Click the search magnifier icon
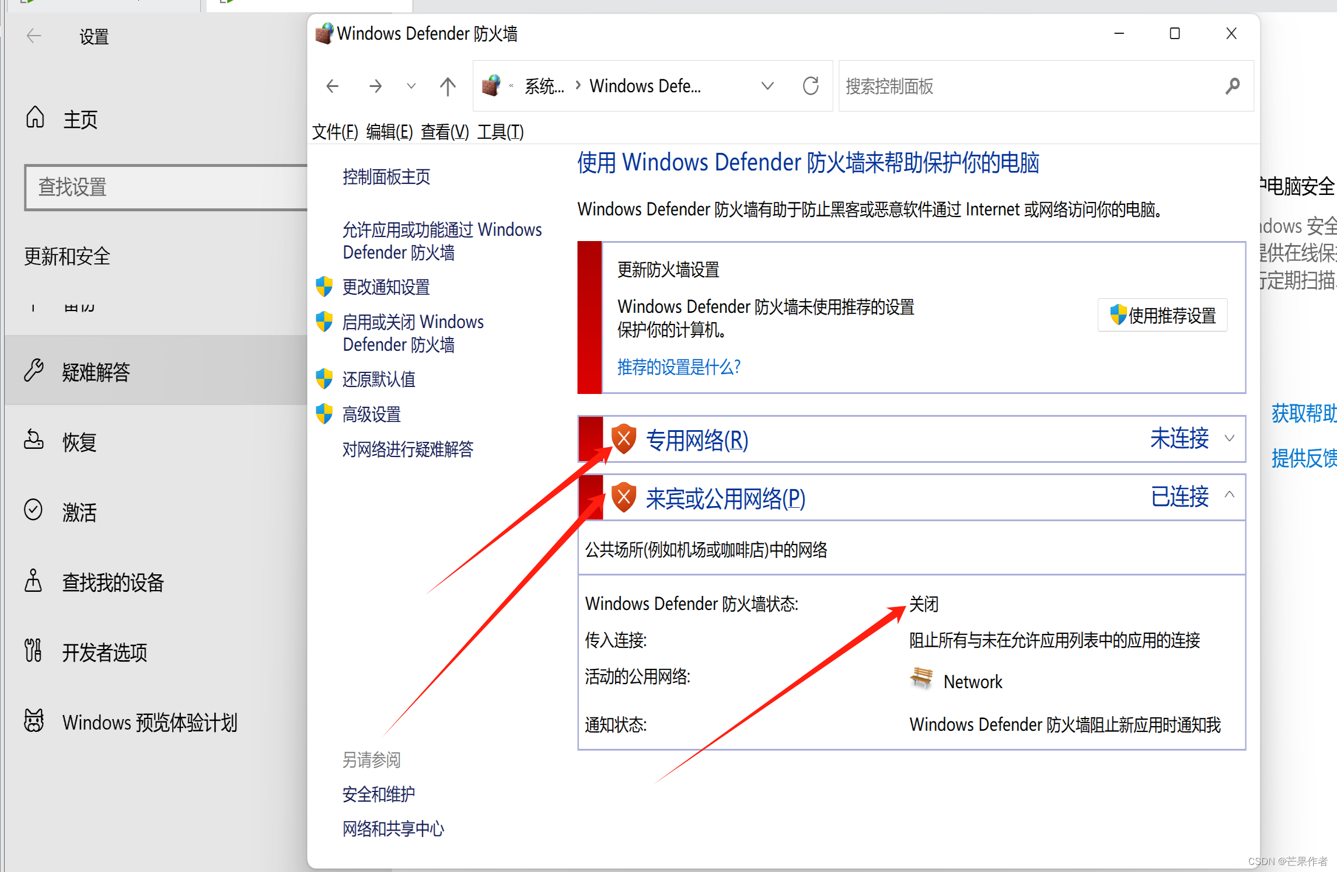 (x=1232, y=86)
